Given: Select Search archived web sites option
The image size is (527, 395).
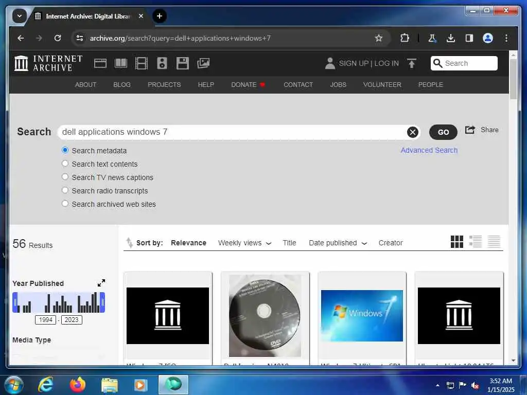Looking at the screenshot, I should 65,204.
